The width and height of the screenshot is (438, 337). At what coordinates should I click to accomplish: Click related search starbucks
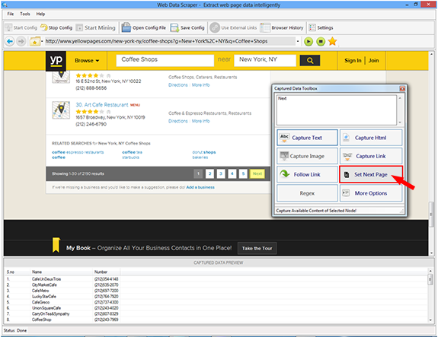[131, 157]
